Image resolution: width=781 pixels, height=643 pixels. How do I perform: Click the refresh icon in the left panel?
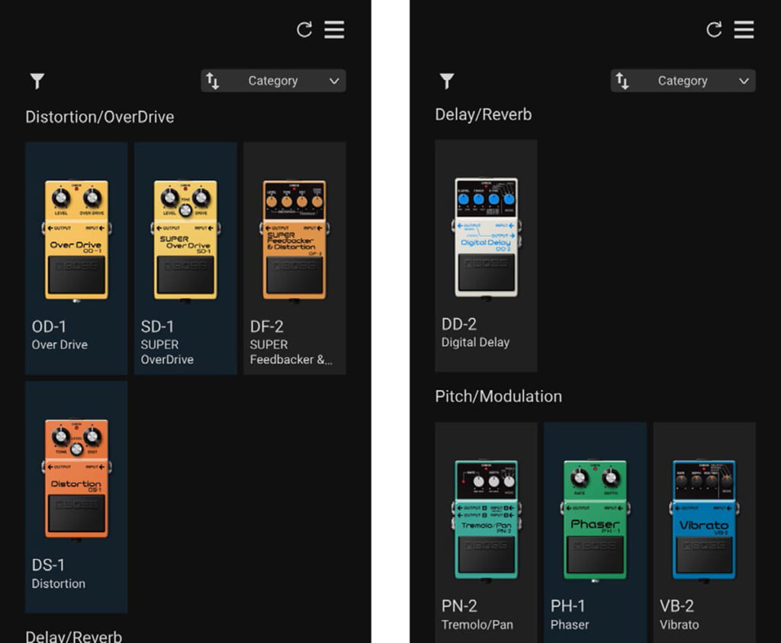(304, 30)
